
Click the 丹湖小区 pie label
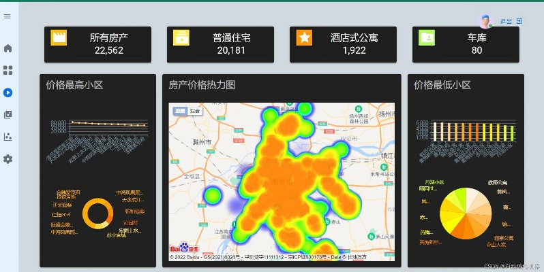[435, 182]
